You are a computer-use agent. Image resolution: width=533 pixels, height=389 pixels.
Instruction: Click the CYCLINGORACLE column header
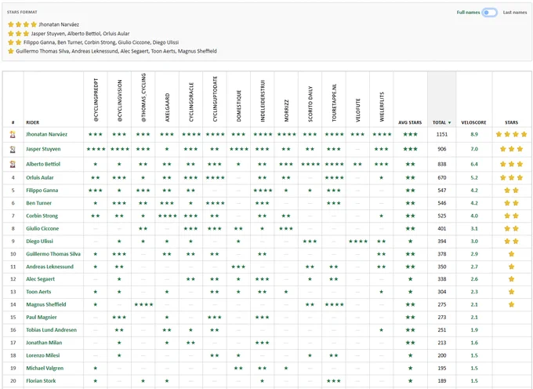click(190, 103)
